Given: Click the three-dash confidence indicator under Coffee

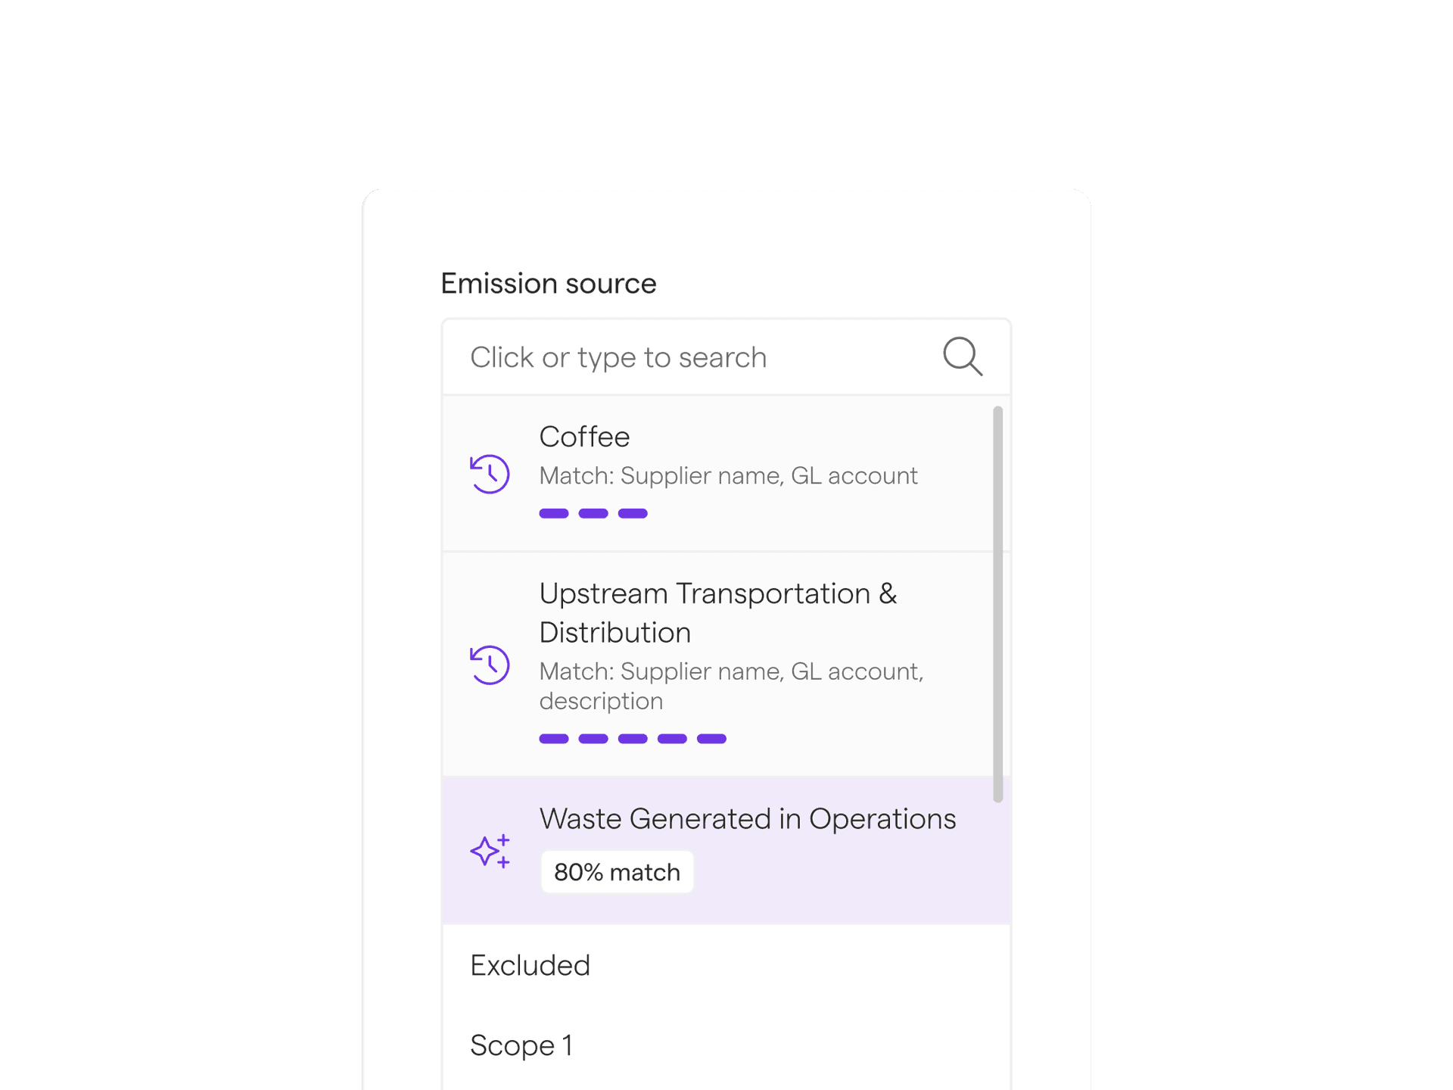Looking at the screenshot, I should 593,513.
